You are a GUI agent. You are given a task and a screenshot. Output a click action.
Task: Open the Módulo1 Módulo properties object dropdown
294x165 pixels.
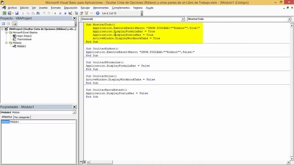74,112
